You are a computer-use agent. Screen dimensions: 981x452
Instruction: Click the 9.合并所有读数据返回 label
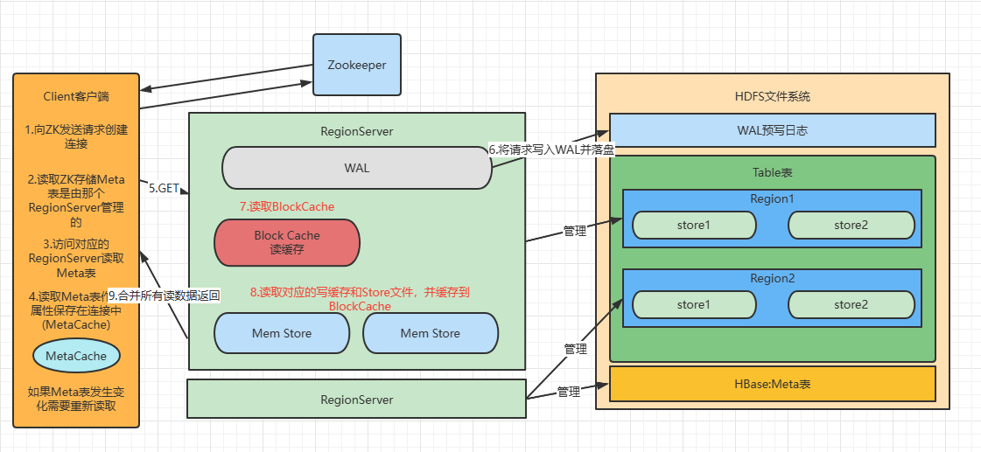164,296
